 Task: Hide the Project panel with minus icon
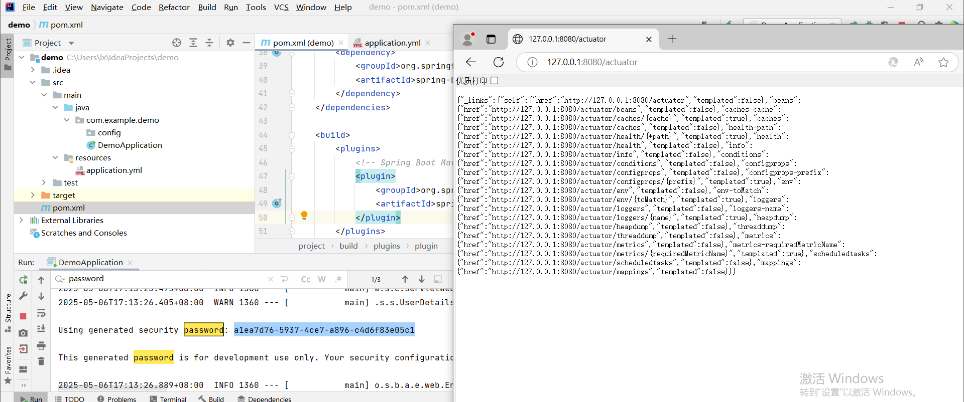pos(246,43)
